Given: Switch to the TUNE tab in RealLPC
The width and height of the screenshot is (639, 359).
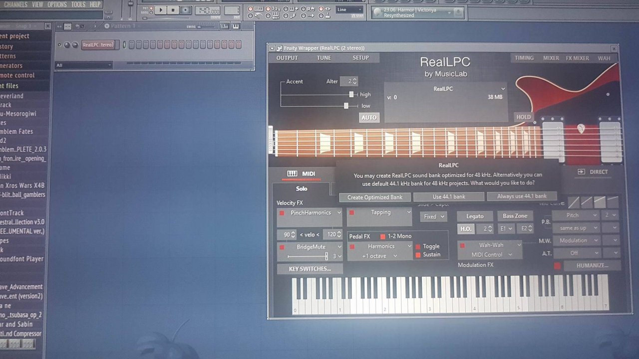Looking at the screenshot, I should 323,58.
